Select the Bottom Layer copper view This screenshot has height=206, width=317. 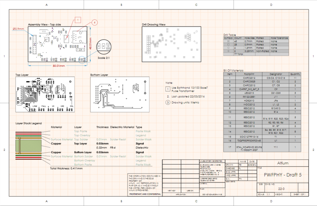120,95
